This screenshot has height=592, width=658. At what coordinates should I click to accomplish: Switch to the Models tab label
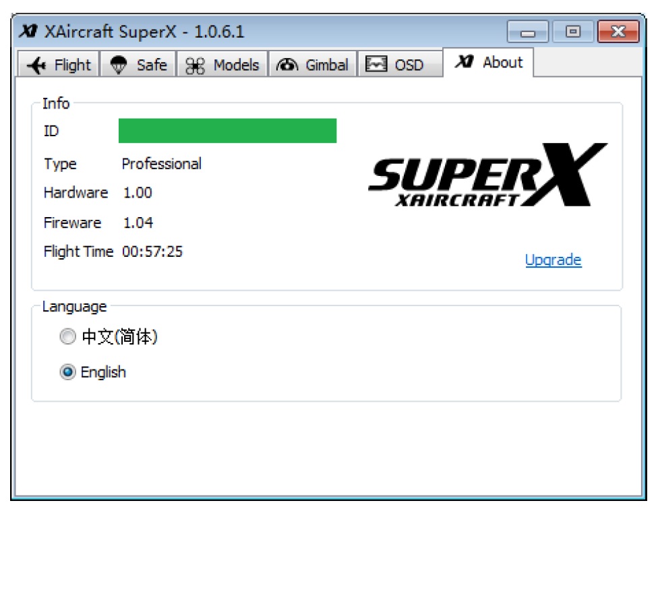(x=236, y=65)
